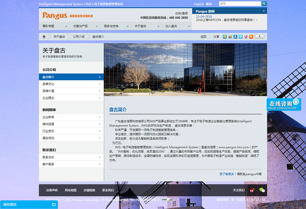Click the red Pengyou share icon
The height and width of the screenshot is (209, 306).
pyautogui.click(x=246, y=37)
